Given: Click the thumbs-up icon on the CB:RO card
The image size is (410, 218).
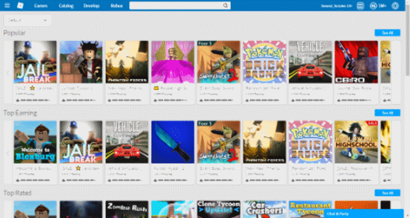Looking at the screenshot, I should [339, 100].
